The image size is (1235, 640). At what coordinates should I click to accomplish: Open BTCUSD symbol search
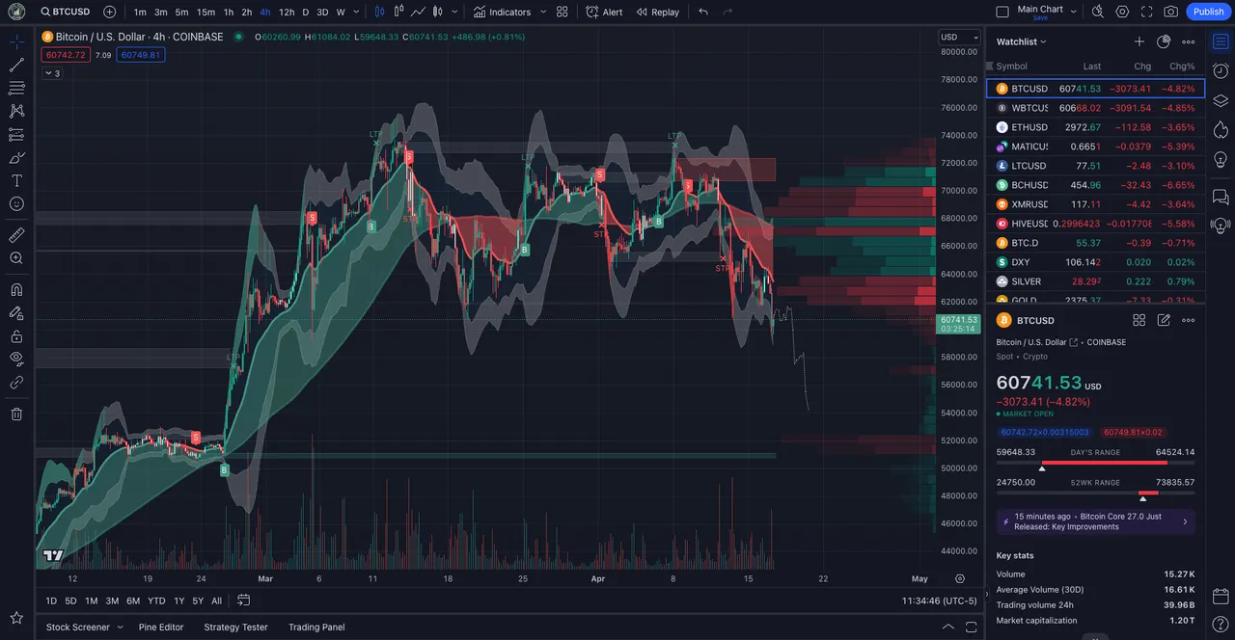point(64,12)
